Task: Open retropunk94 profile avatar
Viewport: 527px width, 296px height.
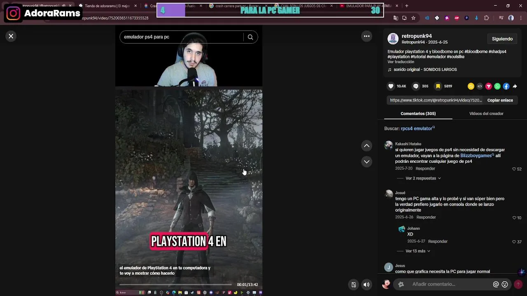Action: [x=393, y=39]
